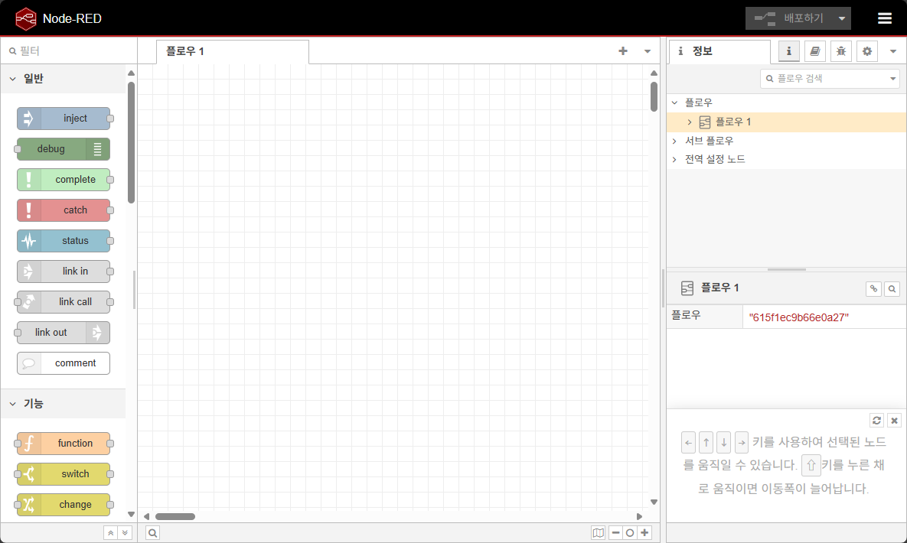Select the change node in palette

pos(64,505)
